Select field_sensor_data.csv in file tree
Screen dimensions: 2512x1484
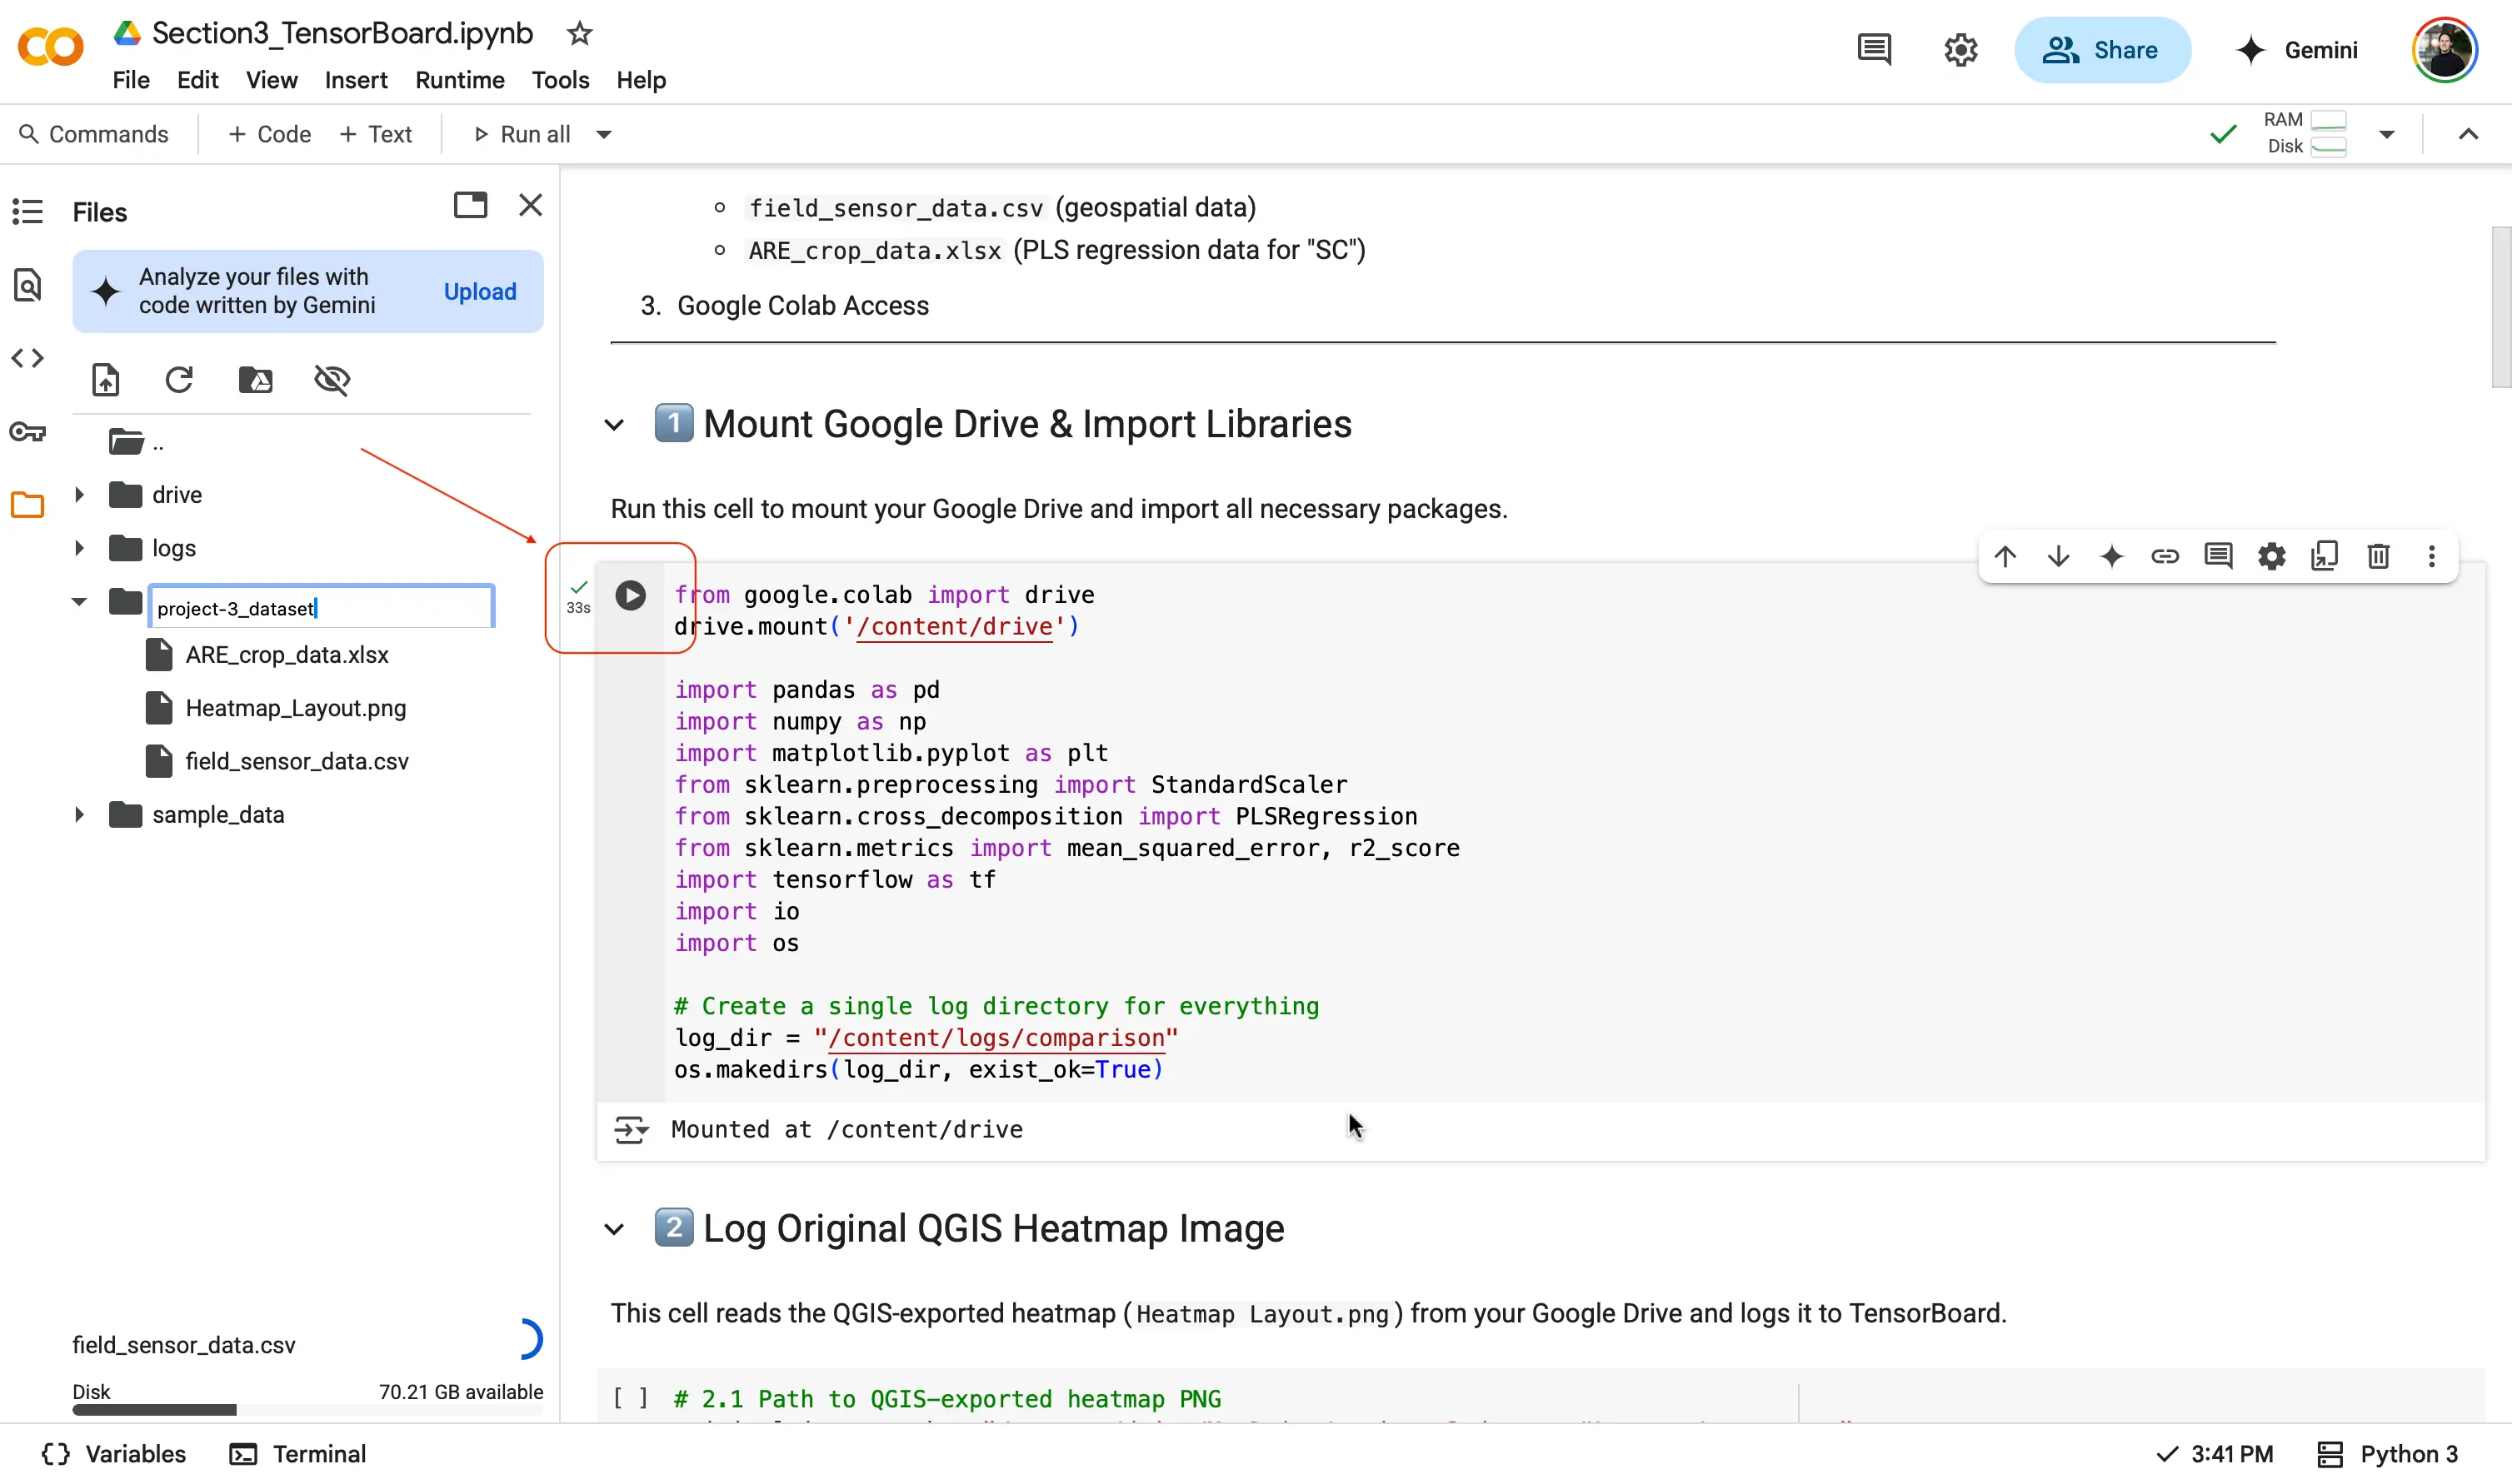(297, 762)
